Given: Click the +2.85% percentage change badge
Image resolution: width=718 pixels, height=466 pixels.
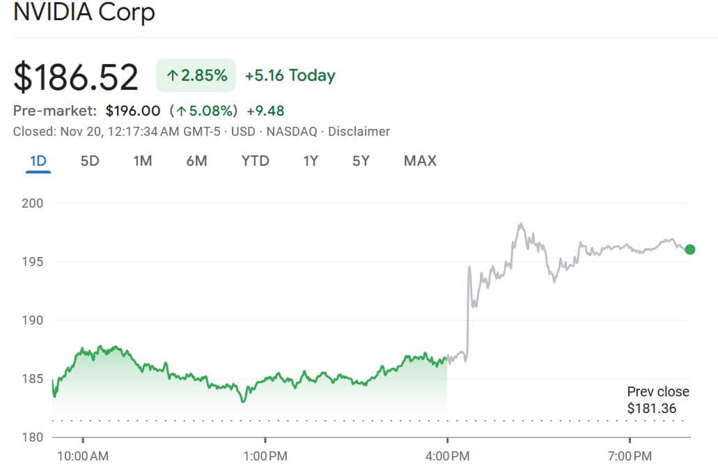Looking at the screenshot, I should click(195, 75).
